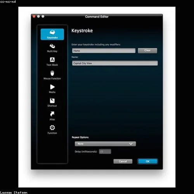The image size is (194, 194).
Task: Click the Command Editor title bar
Action: pos(97,17)
